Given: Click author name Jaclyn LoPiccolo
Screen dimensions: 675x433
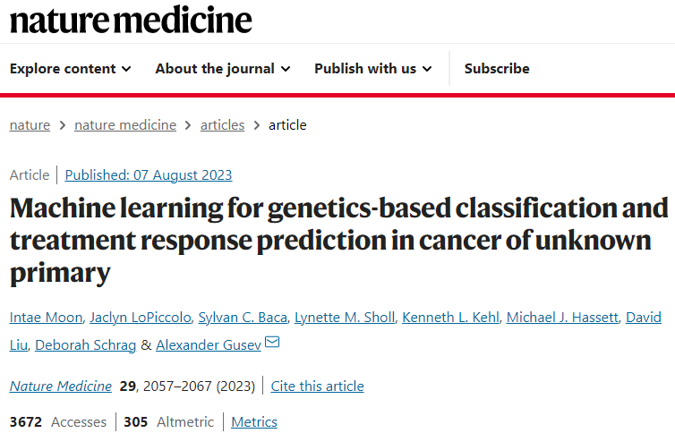Looking at the screenshot, I should click(x=141, y=318).
